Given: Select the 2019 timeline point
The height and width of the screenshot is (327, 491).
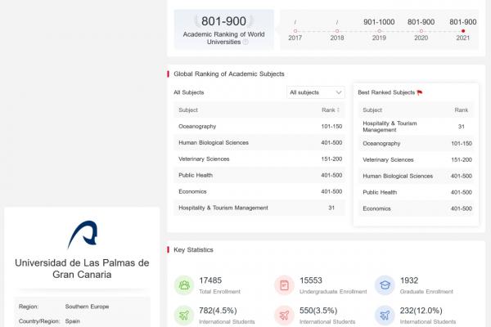Looking at the screenshot, I should pyautogui.click(x=379, y=31).
